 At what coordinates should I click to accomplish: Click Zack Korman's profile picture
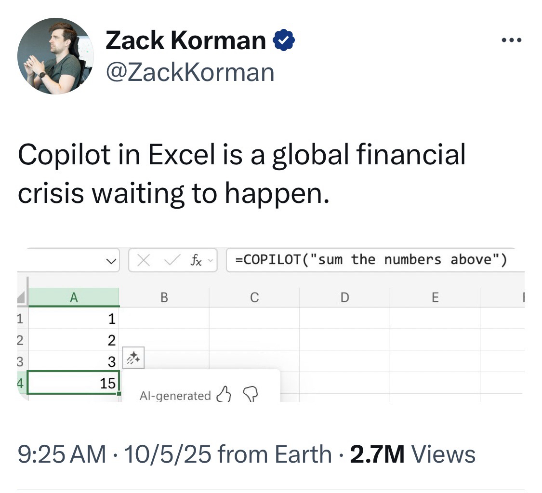click(55, 56)
